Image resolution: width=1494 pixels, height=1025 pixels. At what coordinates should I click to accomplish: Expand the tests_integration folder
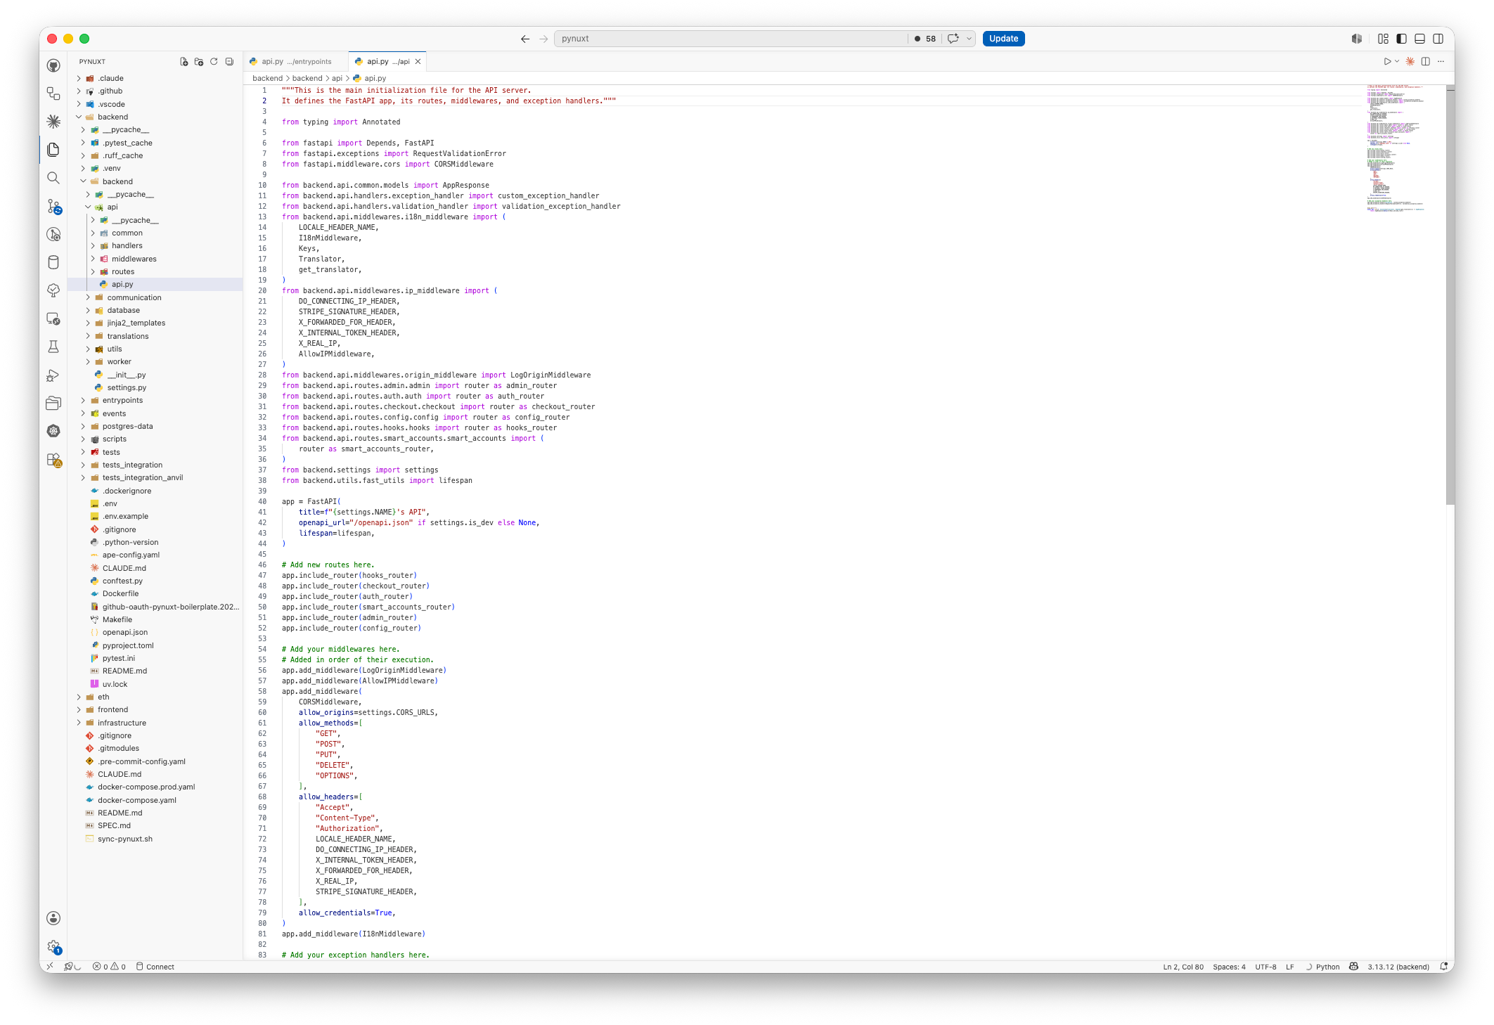click(84, 465)
